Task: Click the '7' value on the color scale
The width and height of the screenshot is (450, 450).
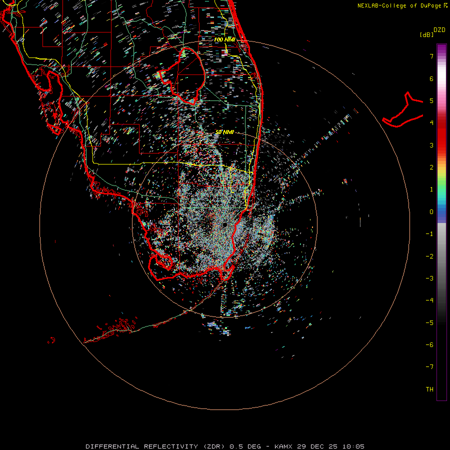Action: (431, 56)
